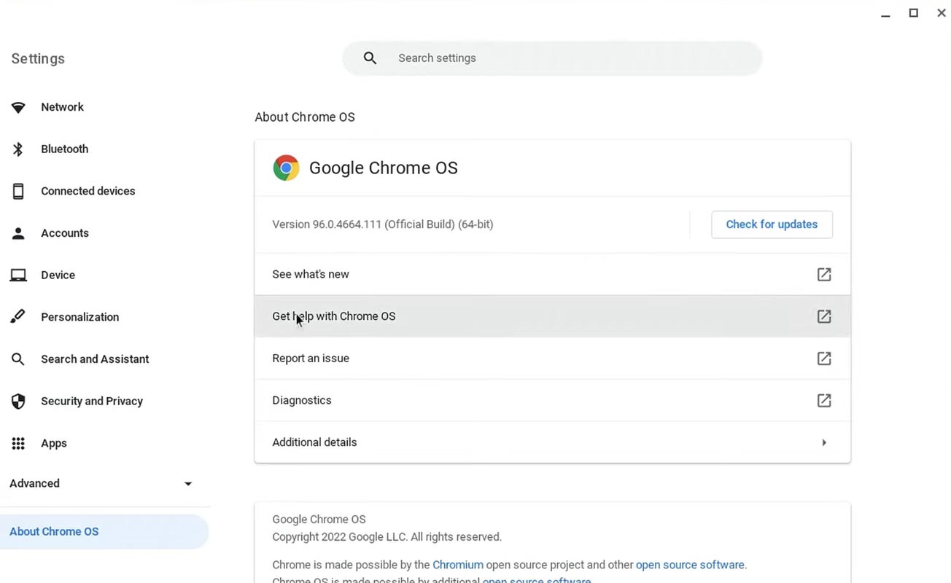Open external link icon for Diagnostics
The width and height of the screenshot is (951, 583).
[824, 400]
